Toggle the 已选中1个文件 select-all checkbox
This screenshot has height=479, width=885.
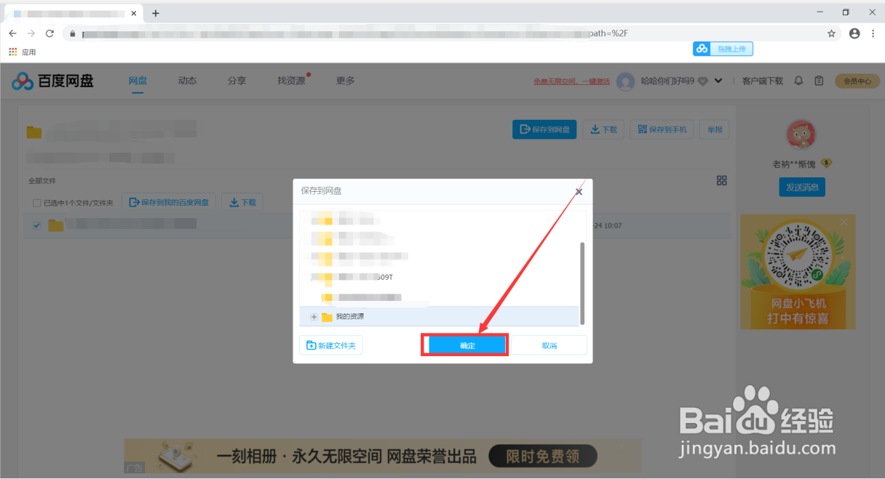tap(36, 203)
